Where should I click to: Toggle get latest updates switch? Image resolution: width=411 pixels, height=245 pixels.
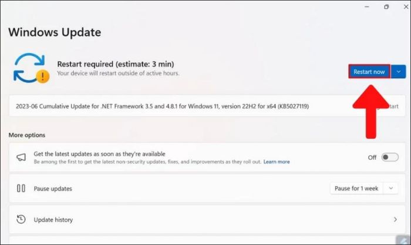390,157
